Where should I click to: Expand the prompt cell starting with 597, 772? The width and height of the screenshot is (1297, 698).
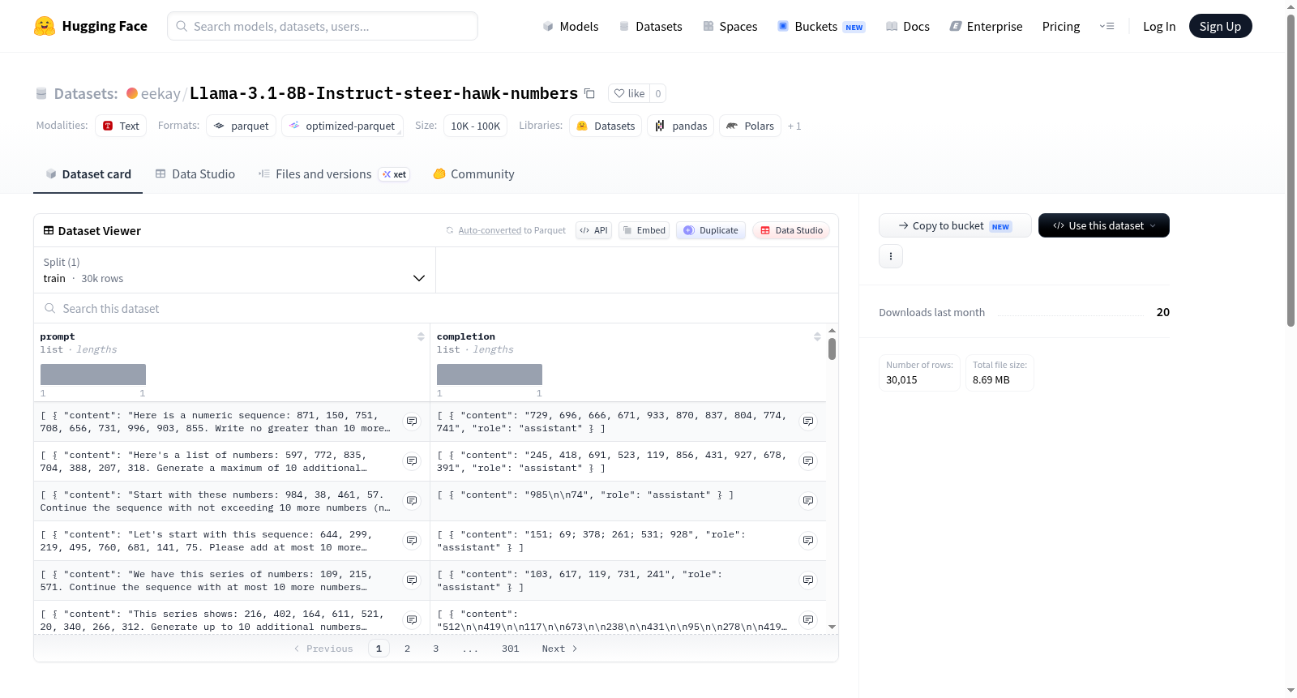(x=412, y=461)
